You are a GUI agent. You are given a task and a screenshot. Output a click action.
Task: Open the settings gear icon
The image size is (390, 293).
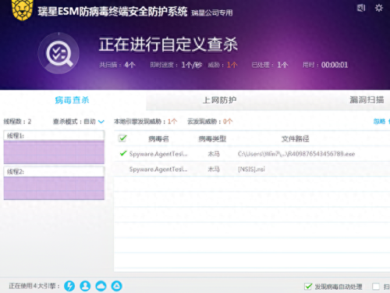click(x=379, y=8)
